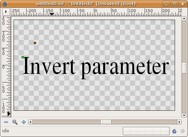Select the green origin handle
Viewport: 188px width, 137px height.
click(x=22, y=57)
